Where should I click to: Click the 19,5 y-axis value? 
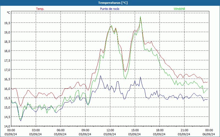pyautogui.click(x=7, y=23)
